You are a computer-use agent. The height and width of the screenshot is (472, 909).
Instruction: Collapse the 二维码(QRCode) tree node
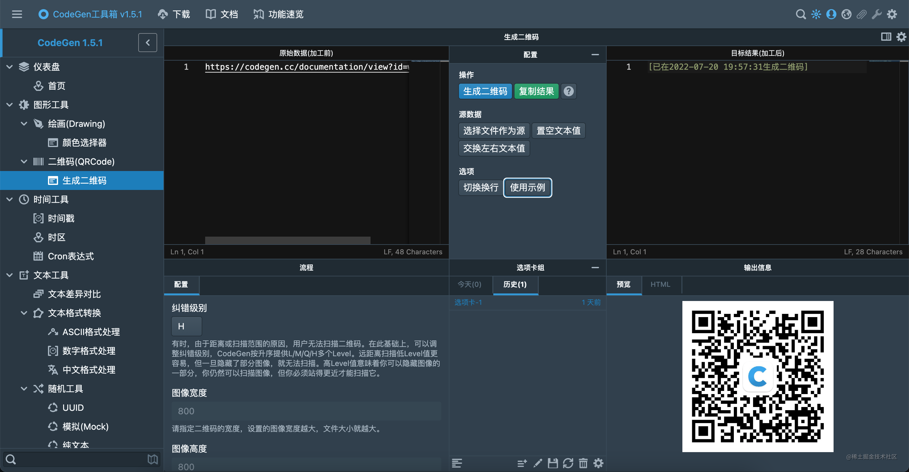24,162
